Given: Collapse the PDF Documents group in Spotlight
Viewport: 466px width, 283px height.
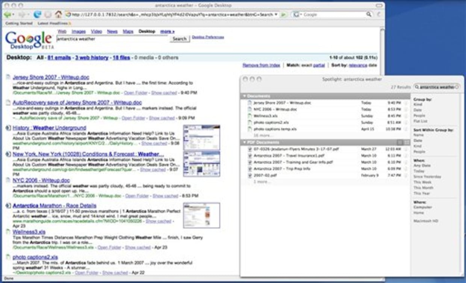Looking at the screenshot, I should pyautogui.click(x=245, y=142).
